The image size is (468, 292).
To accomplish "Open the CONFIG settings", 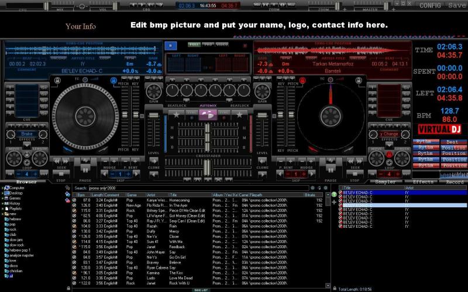I will pos(430,5).
